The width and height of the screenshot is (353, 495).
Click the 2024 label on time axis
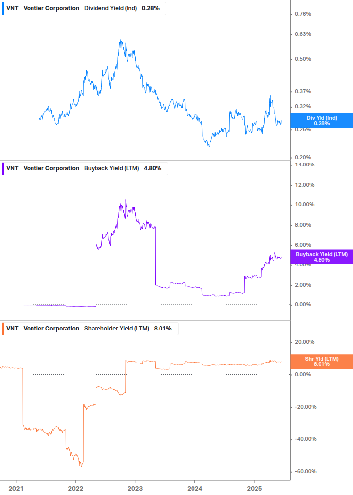point(194,489)
